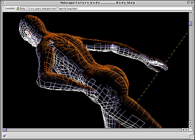
Task: Click the vertical scrollbar track below the thumb
Action: 191,74
